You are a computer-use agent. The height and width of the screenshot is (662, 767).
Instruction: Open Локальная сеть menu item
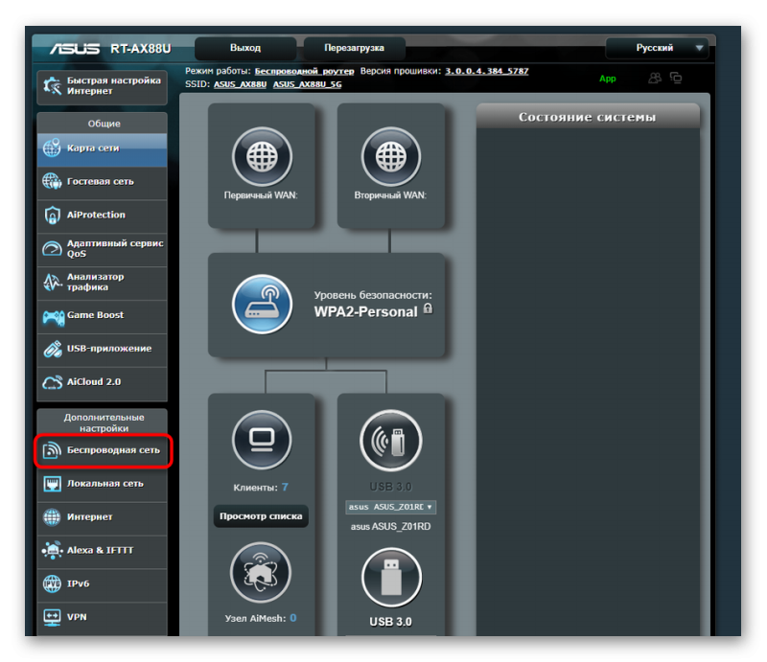(103, 484)
